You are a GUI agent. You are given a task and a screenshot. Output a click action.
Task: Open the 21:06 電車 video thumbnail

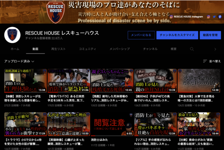[x=69, y=81]
